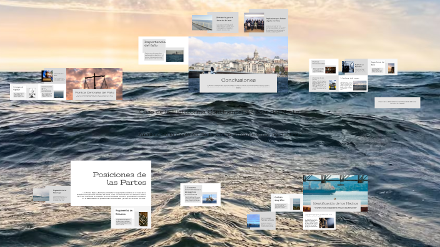Open the slide with the oil platform image
The width and height of the screenshot is (440, 247).
[201, 195]
